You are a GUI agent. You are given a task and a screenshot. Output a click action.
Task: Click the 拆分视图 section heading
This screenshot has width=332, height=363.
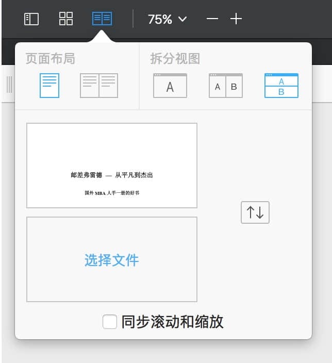click(175, 59)
